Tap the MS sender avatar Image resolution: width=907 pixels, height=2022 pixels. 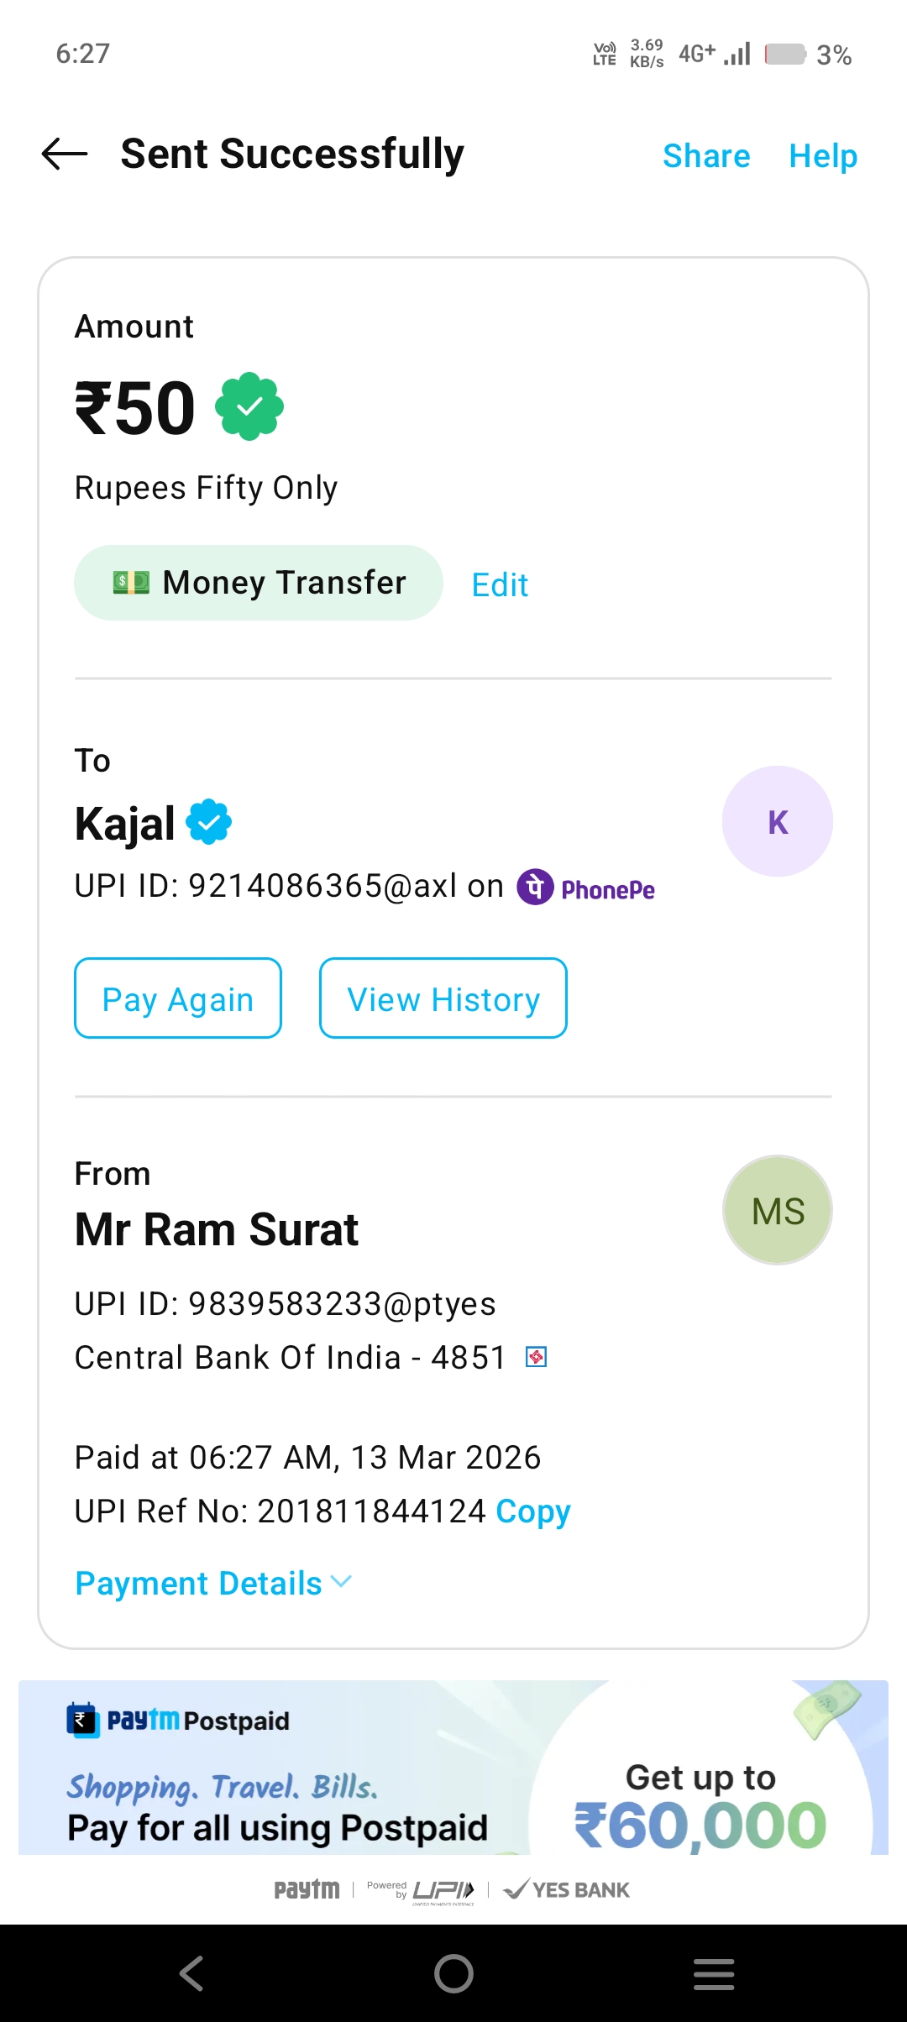coord(777,1210)
